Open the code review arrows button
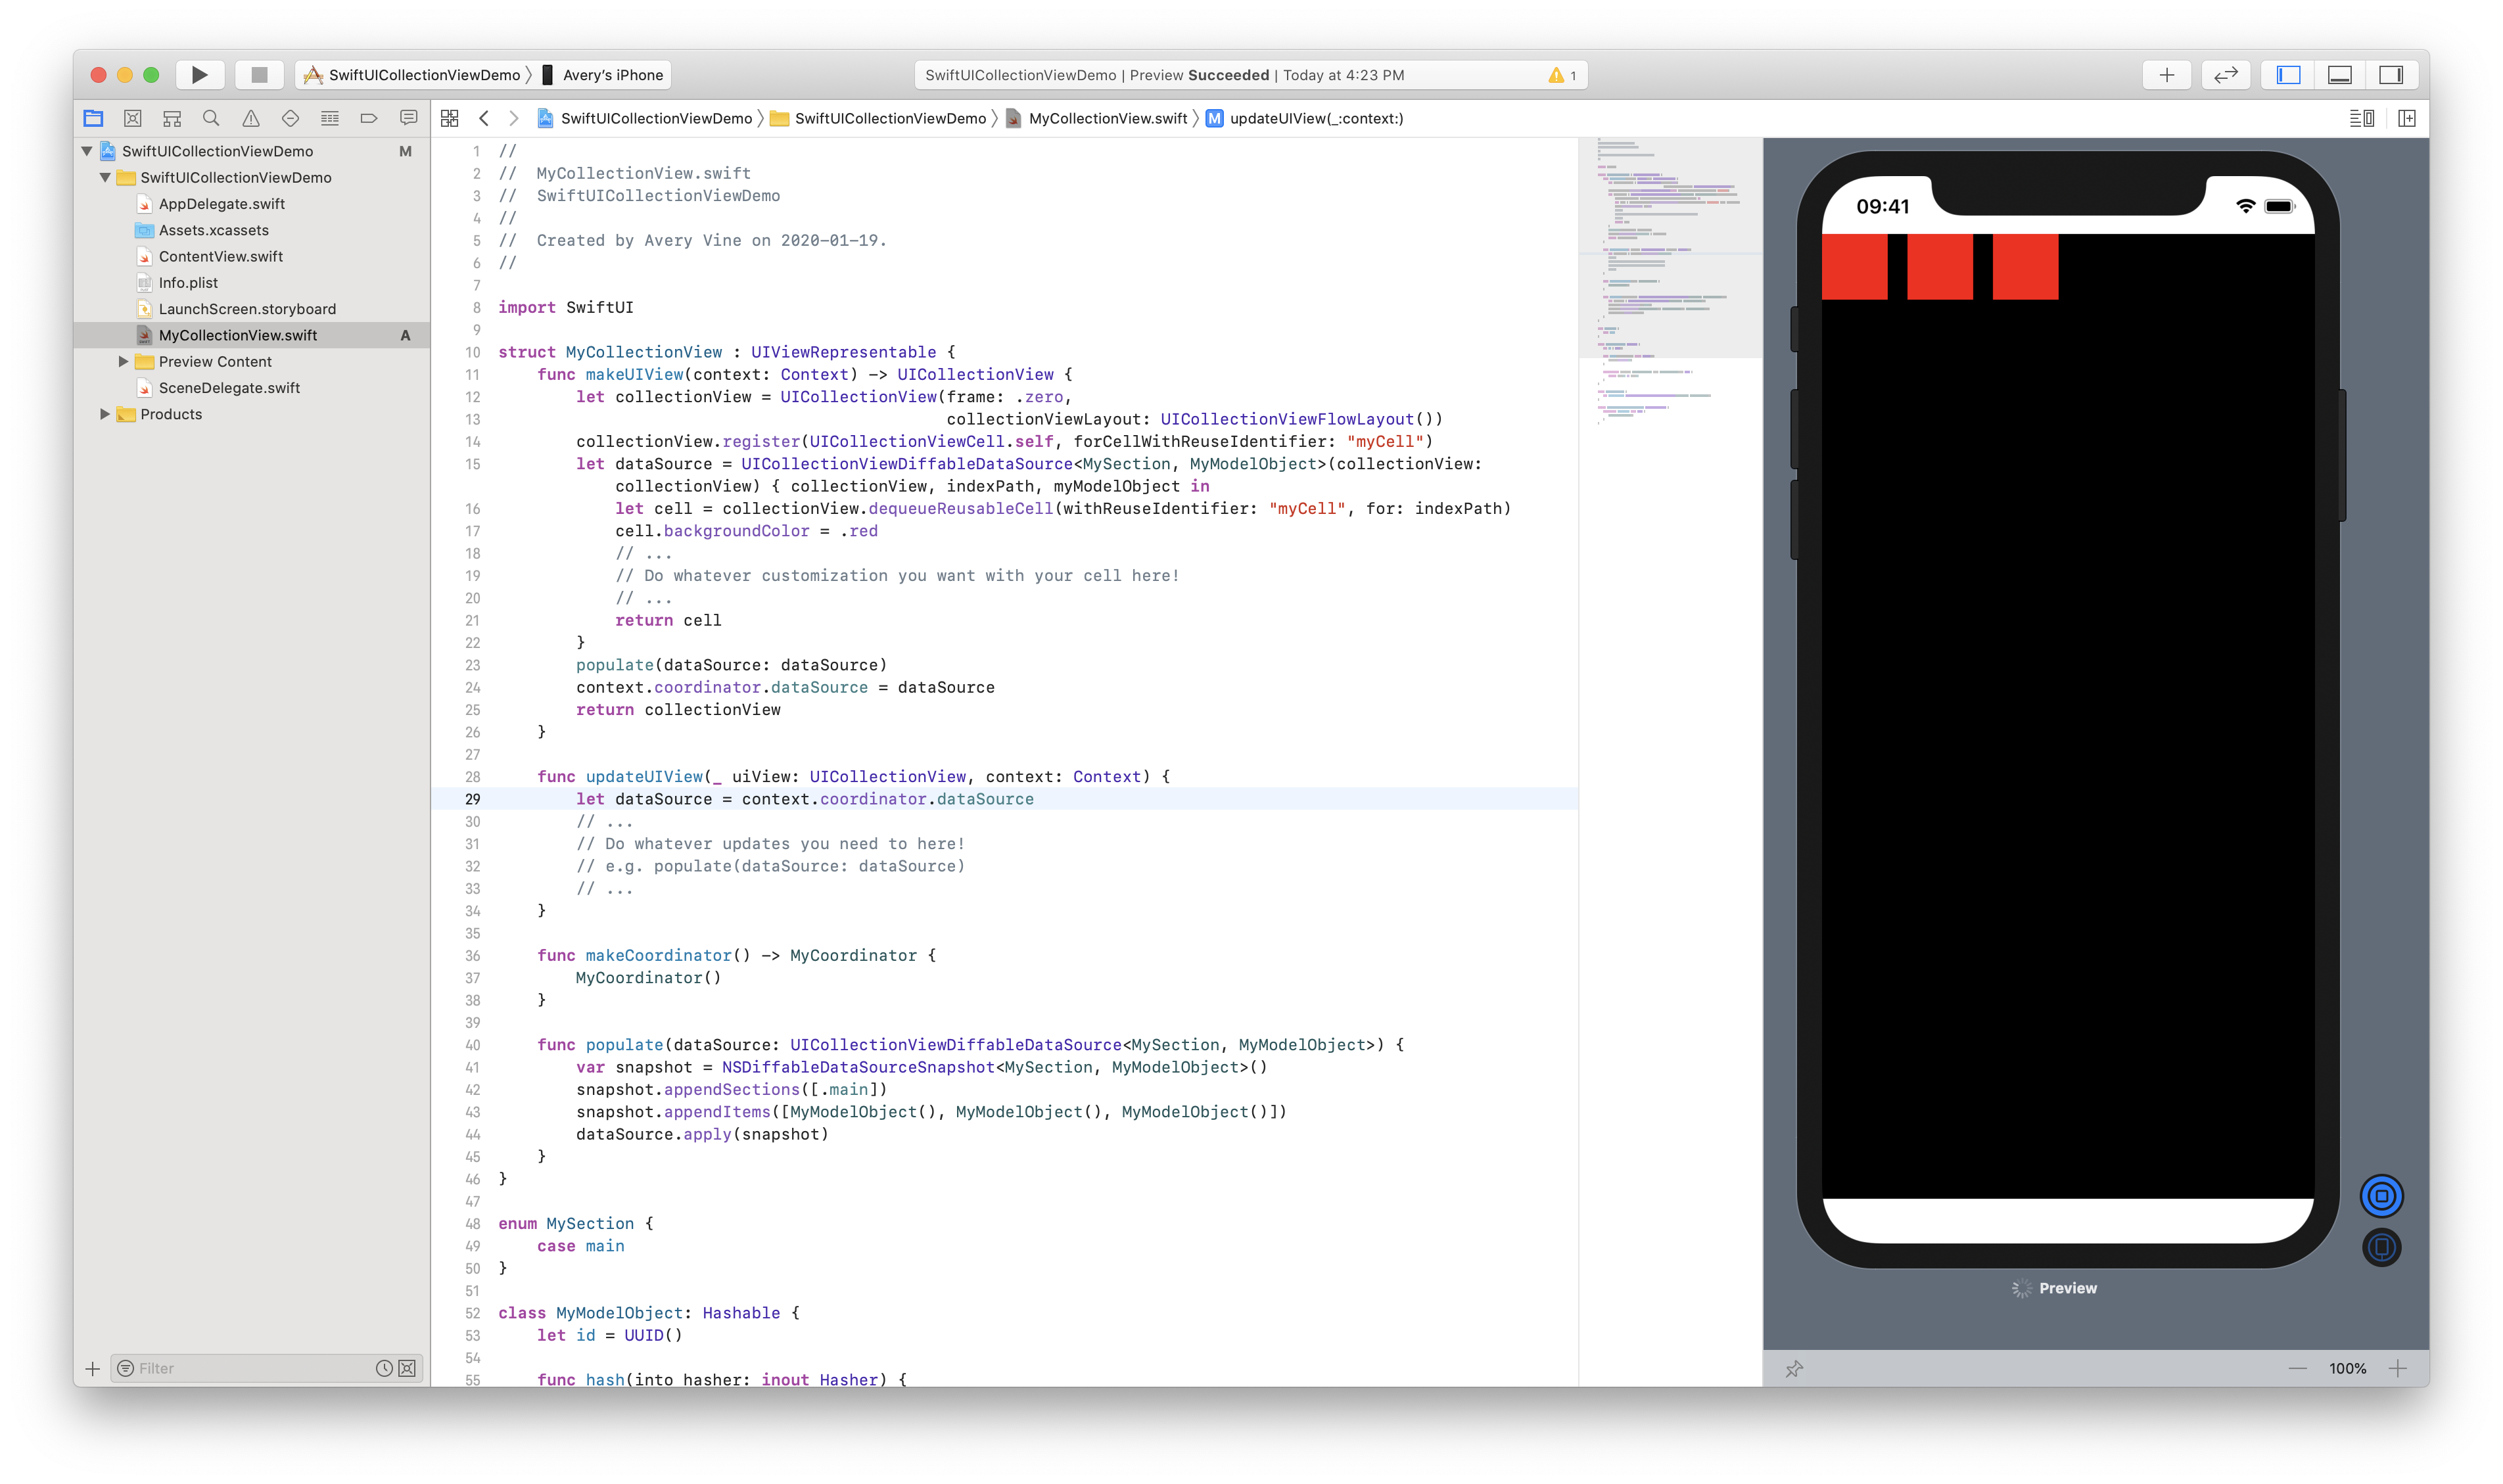 click(2226, 75)
